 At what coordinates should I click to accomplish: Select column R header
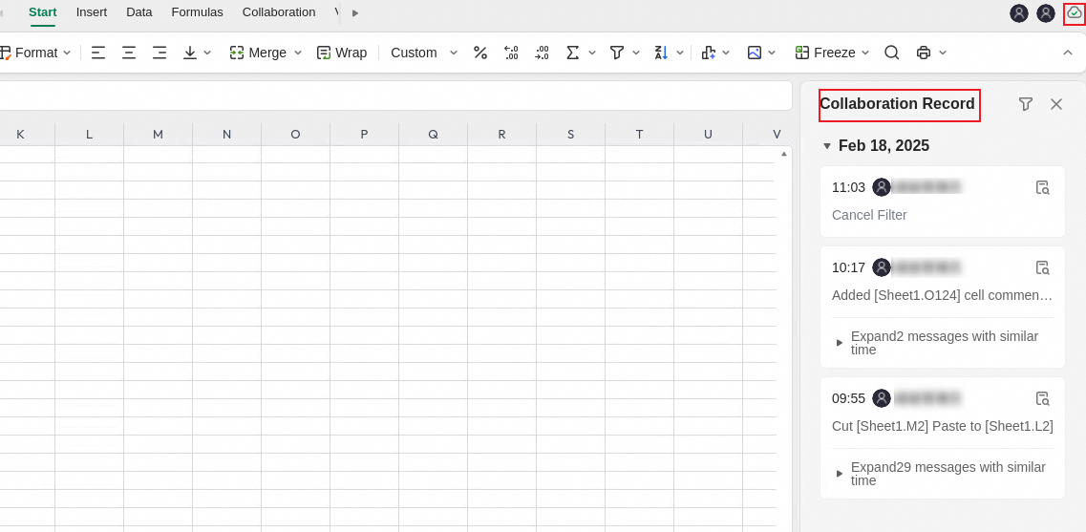501,135
